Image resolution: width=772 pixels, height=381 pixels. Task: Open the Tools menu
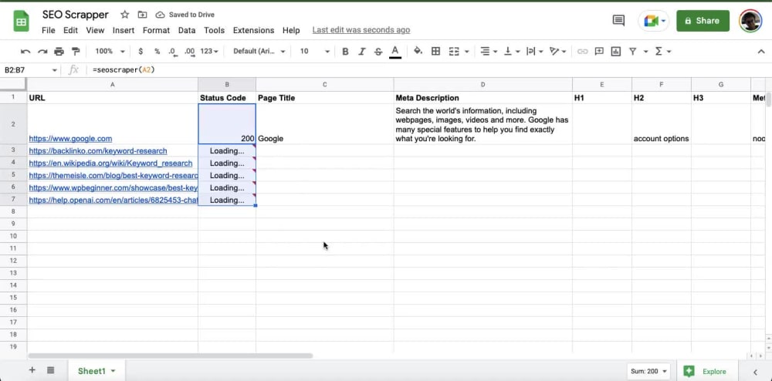(214, 31)
